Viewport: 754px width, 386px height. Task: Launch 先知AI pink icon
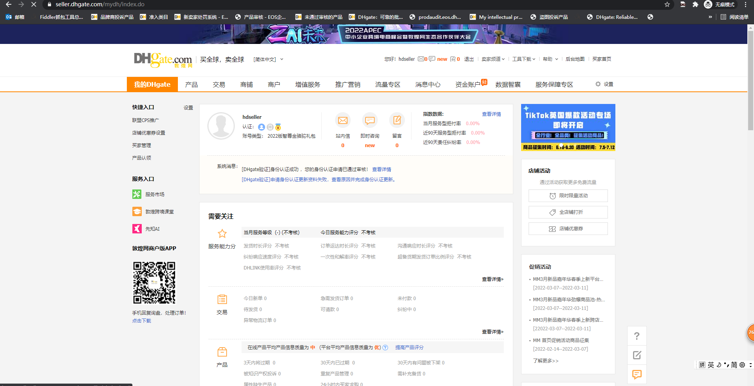137,229
